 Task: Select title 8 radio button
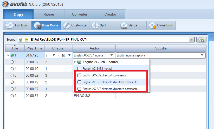coord(12,89)
